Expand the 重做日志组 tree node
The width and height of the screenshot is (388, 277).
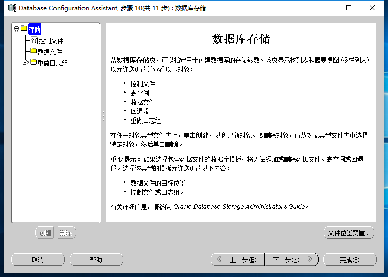click(x=25, y=63)
